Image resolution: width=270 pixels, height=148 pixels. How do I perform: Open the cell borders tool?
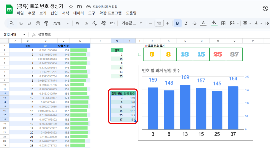pyautogui.click(x=223, y=23)
